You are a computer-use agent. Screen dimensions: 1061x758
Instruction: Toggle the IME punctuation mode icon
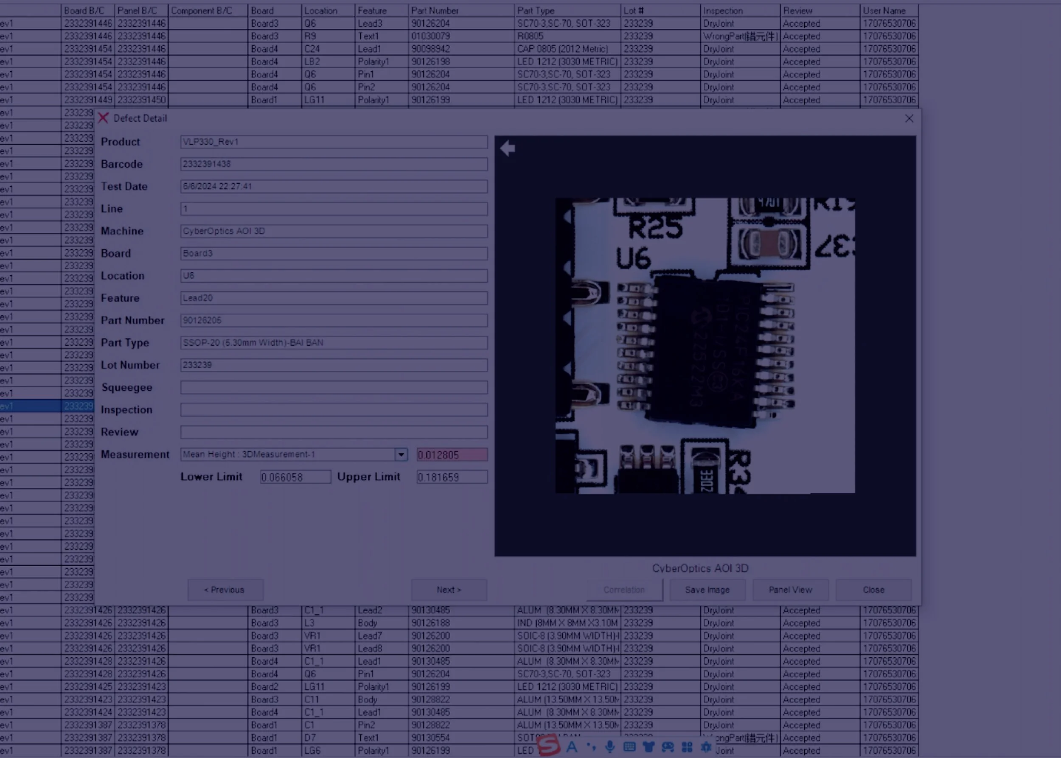(x=591, y=747)
